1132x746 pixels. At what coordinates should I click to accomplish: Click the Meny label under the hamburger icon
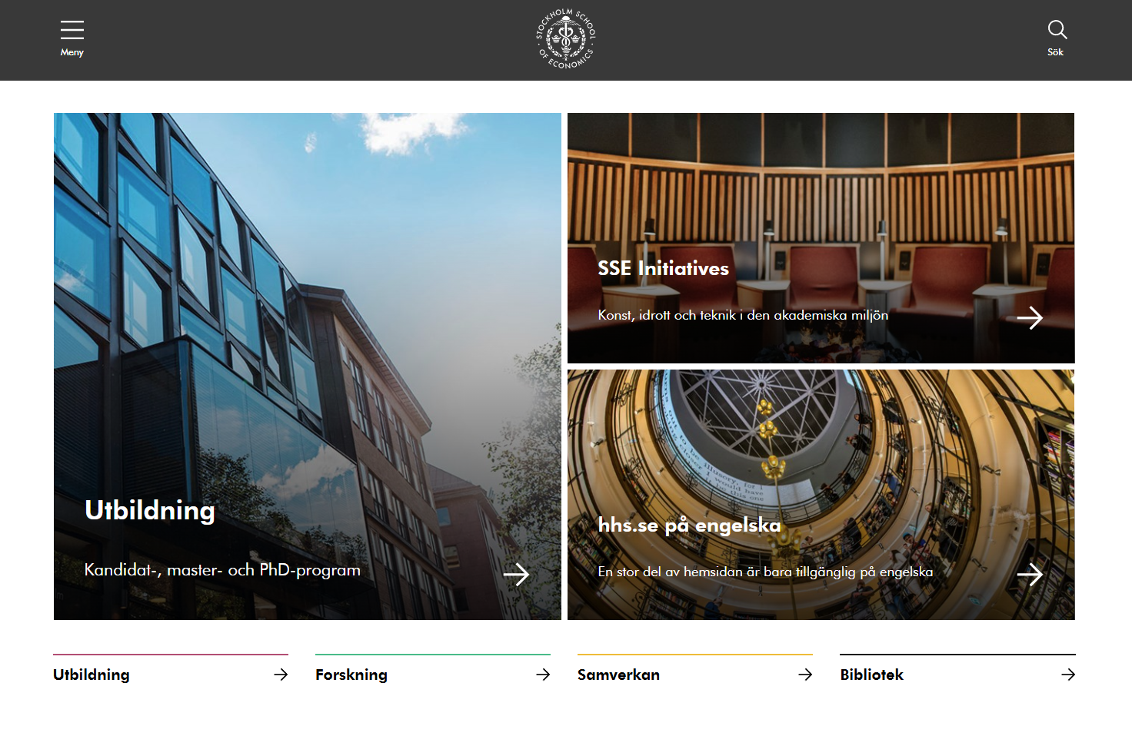[x=72, y=52]
